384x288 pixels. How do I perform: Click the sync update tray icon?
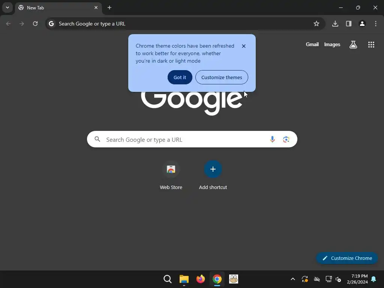coord(304,279)
